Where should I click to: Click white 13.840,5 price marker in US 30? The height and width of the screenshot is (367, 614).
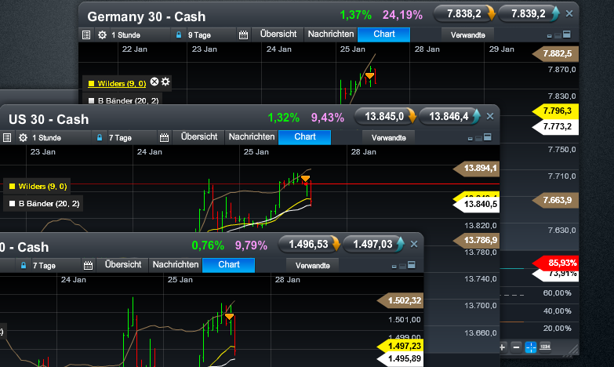pyautogui.click(x=477, y=205)
